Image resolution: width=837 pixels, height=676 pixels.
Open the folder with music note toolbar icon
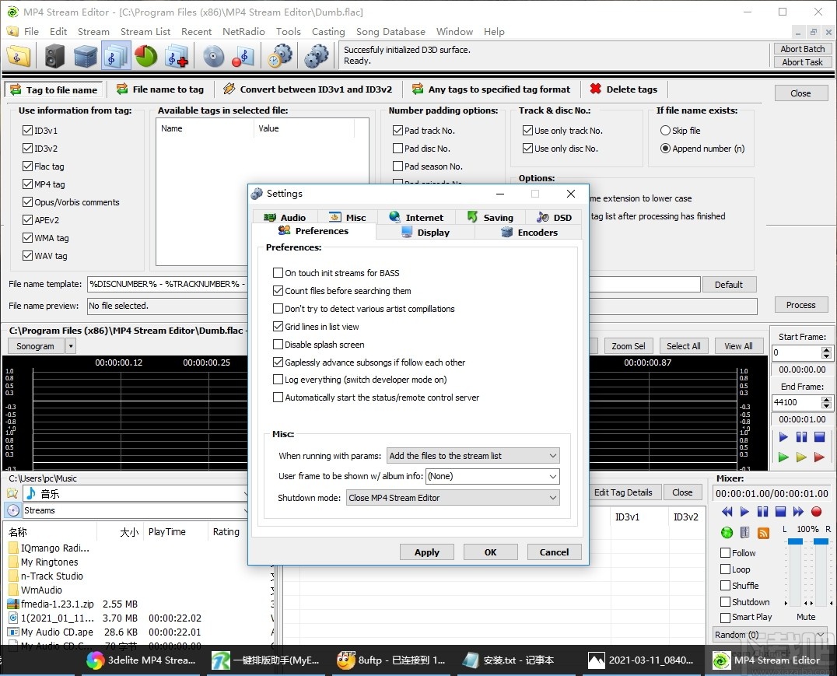coord(19,55)
